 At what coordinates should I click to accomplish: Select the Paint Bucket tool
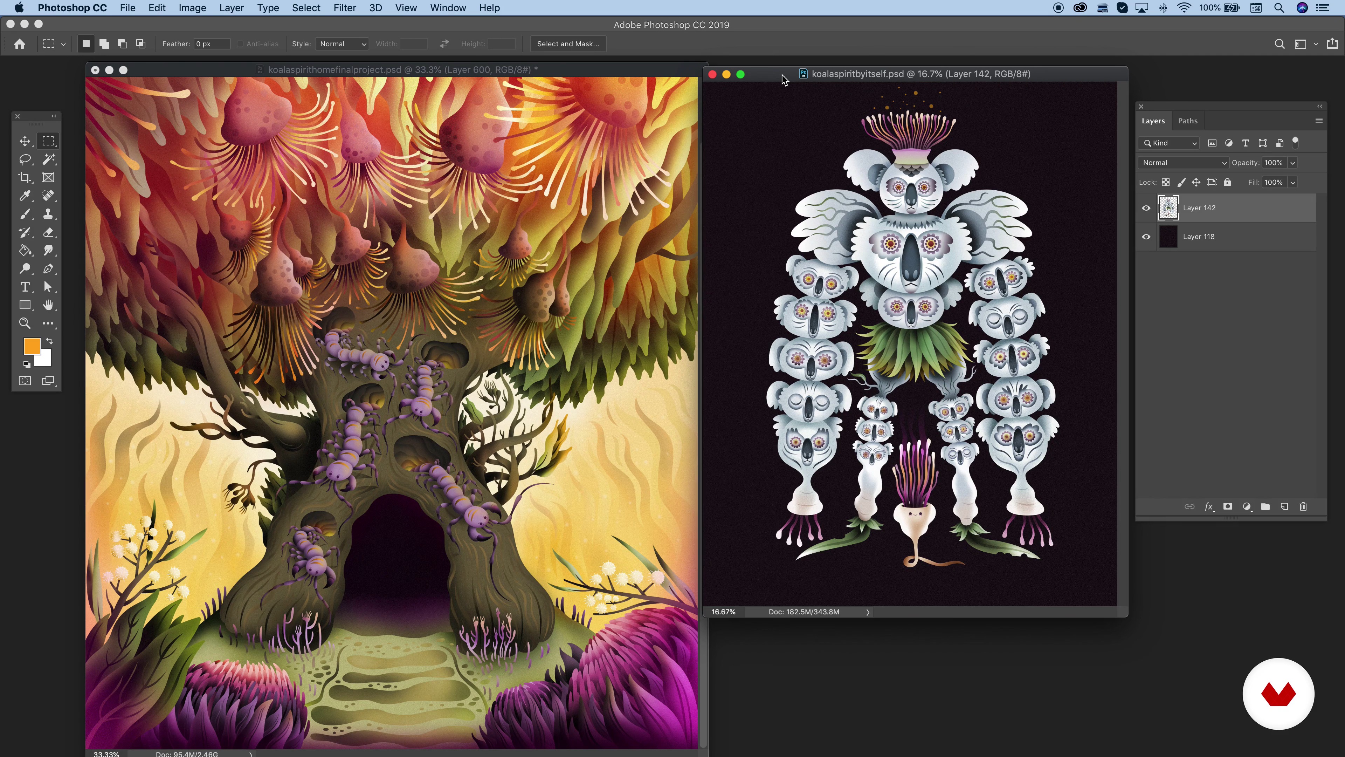(25, 251)
